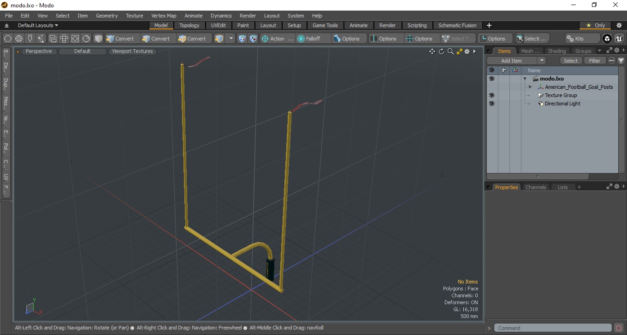
Task: Click the Selecti... selection button
Action: tap(532, 39)
